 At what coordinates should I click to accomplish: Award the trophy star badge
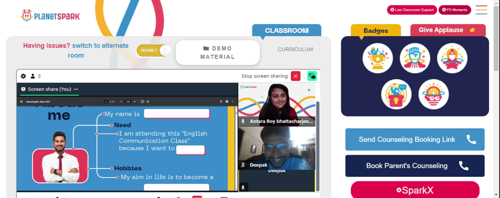click(377, 58)
